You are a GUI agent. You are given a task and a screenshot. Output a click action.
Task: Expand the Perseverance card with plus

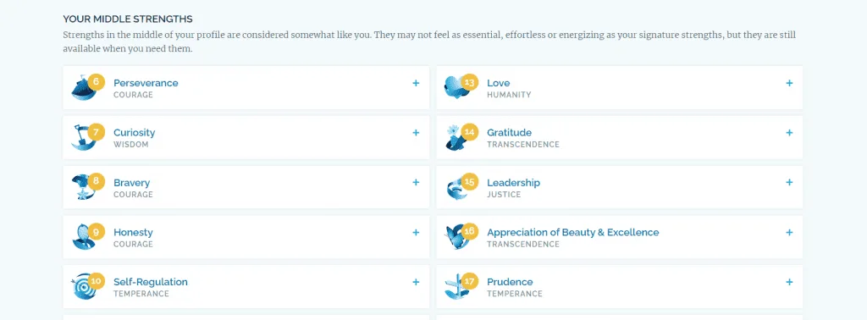[x=416, y=84]
